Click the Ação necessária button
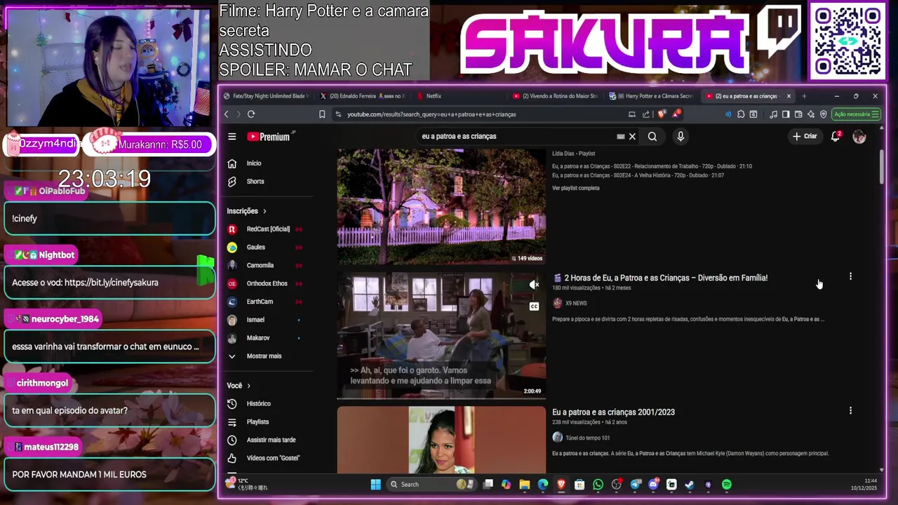 tap(855, 114)
